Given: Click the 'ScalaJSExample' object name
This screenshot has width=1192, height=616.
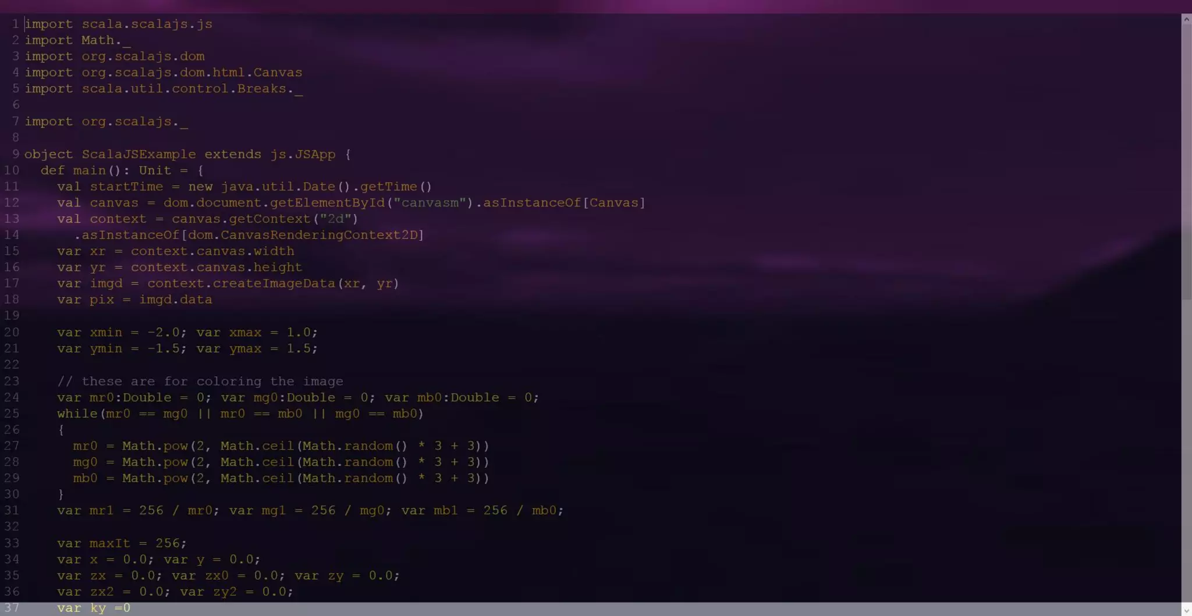Looking at the screenshot, I should pos(139,154).
